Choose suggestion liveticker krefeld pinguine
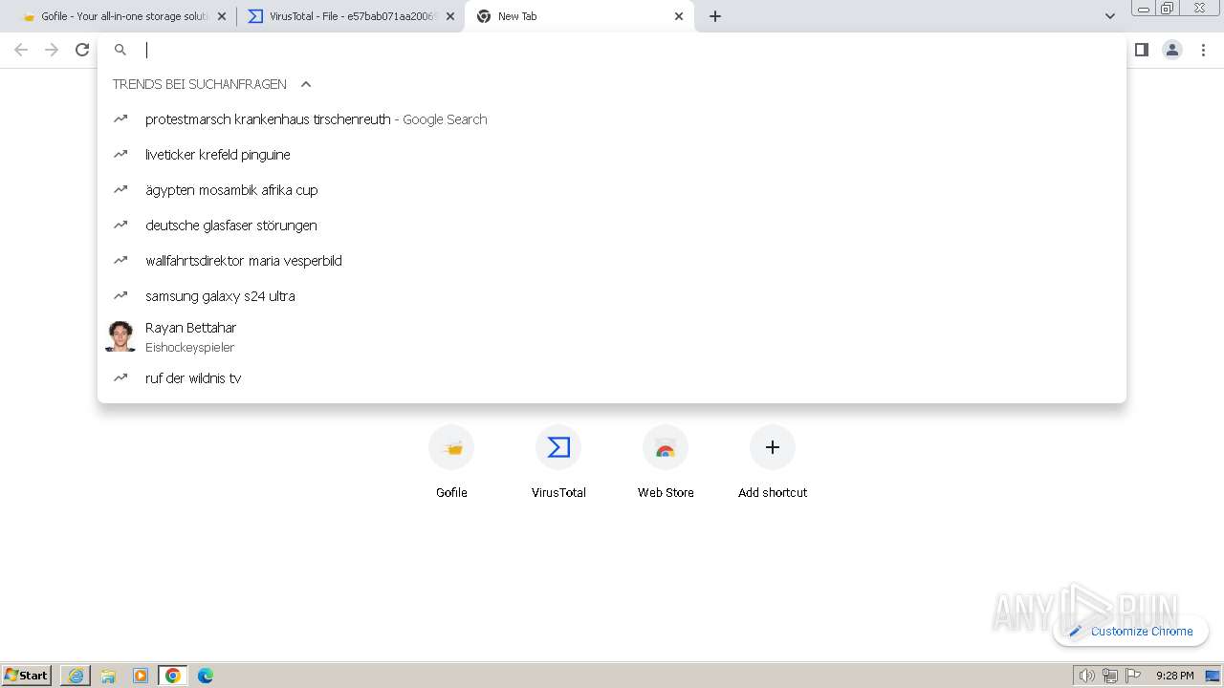 [612, 155]
